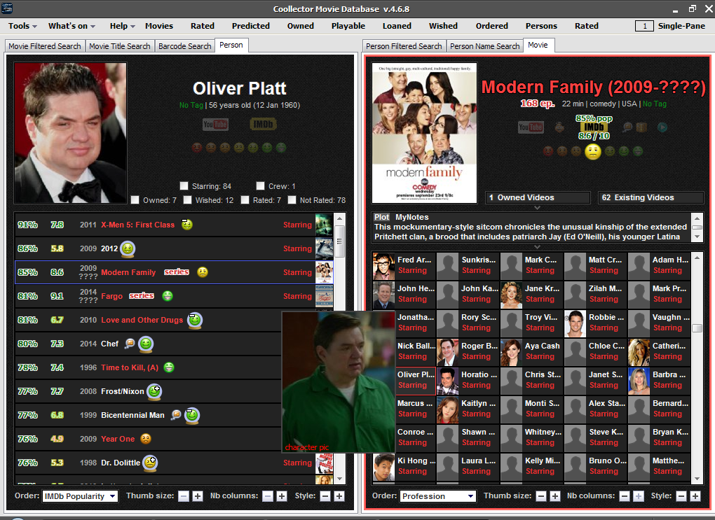The height and width of the screenshot is (520, 715).
Task: Click the green smiley next to Time to Kill
Action: click(169, 367)
